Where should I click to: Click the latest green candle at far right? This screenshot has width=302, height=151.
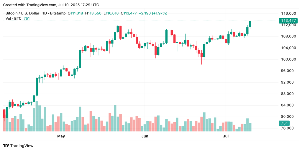(250, 24)
